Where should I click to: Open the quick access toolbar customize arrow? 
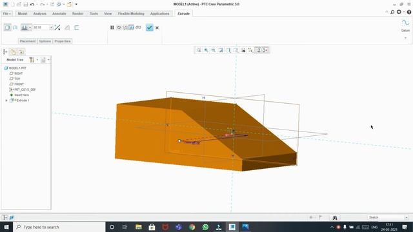coord(76,5)
